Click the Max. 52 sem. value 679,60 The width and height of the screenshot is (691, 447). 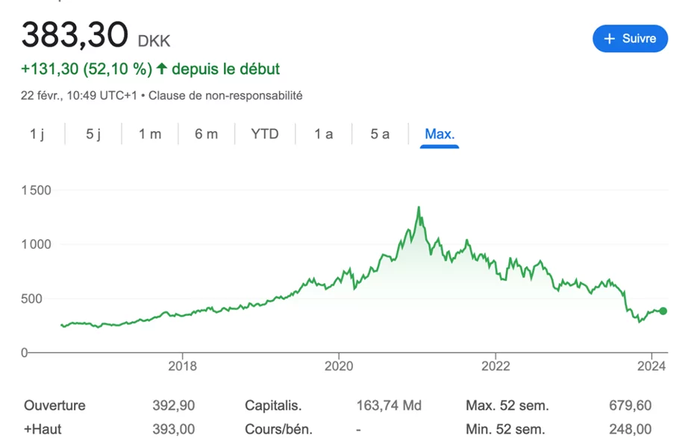(x=630, y=406)
